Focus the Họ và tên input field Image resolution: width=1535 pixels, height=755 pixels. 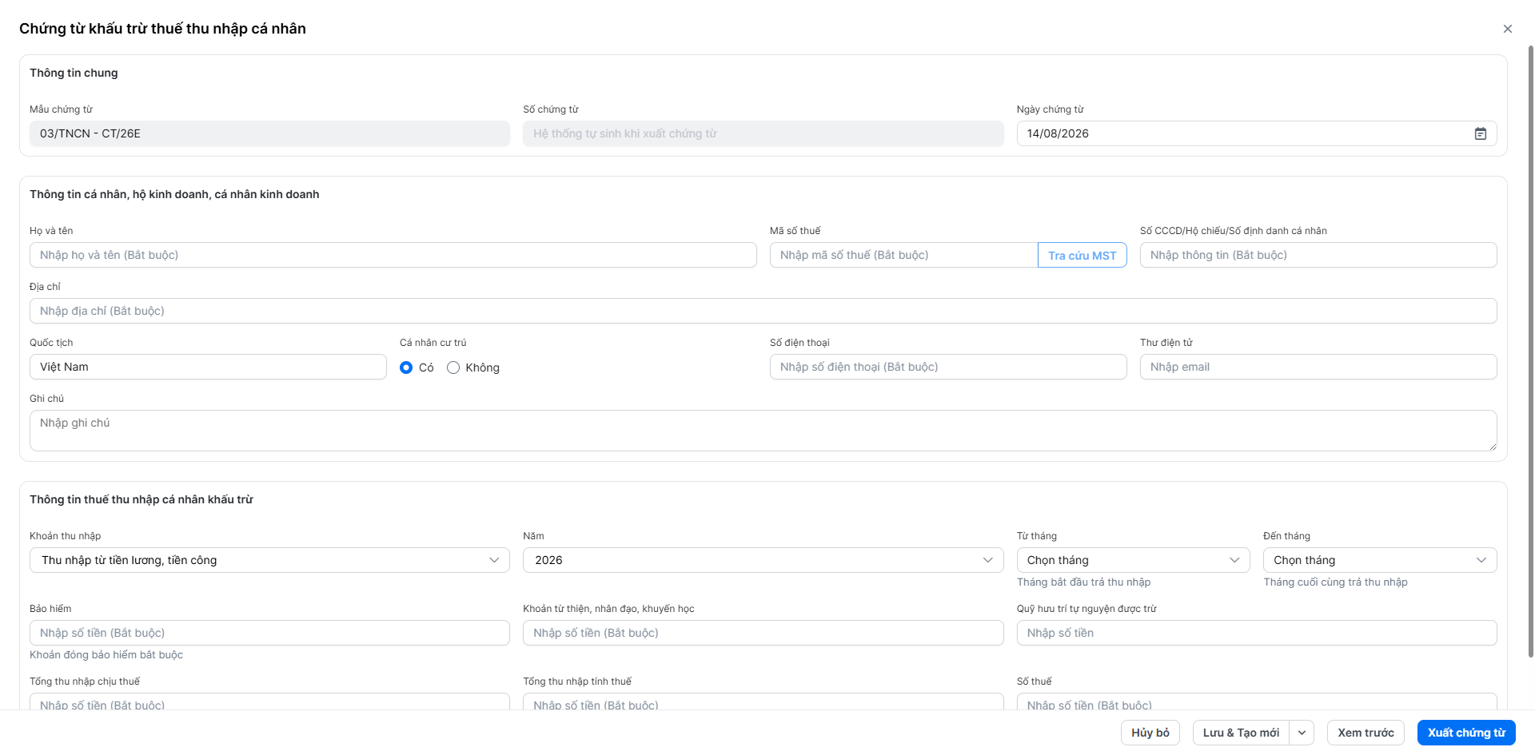point(393,255)
